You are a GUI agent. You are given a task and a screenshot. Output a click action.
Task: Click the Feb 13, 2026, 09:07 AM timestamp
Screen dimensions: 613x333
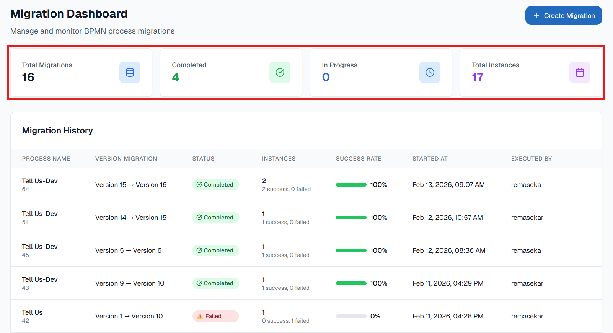tap(448, 185)
